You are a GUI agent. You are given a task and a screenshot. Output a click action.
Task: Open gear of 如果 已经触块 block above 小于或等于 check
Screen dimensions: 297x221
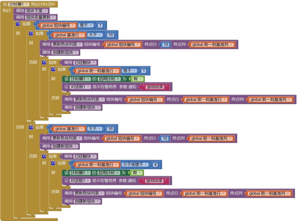pos(44,156)
